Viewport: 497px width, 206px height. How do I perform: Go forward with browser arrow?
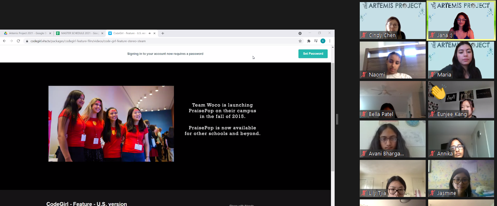[x=11, y=41]
